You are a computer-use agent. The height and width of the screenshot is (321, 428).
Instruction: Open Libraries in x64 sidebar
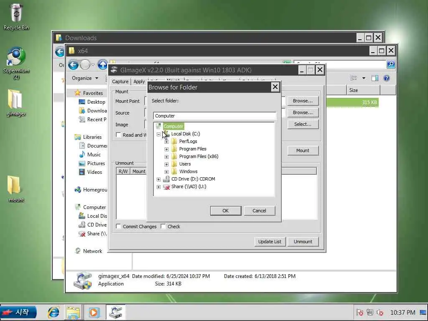point(92,137)
